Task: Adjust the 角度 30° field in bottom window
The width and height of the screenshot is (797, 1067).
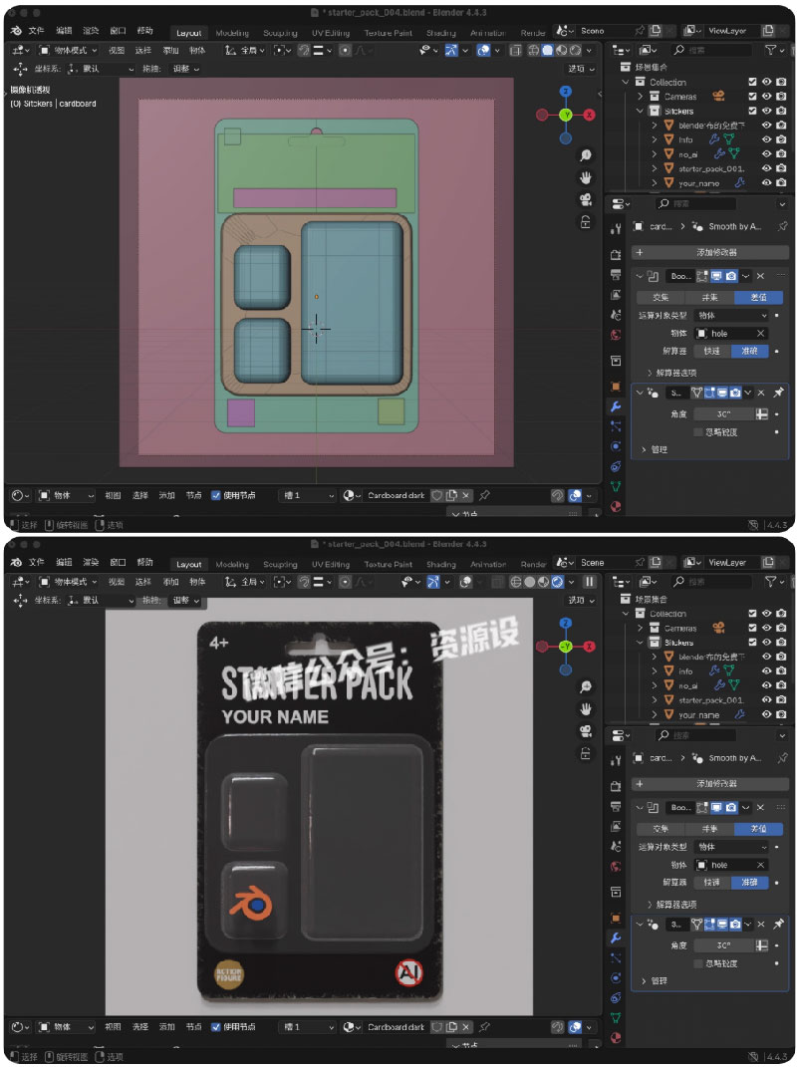Action: pos(723,945)
